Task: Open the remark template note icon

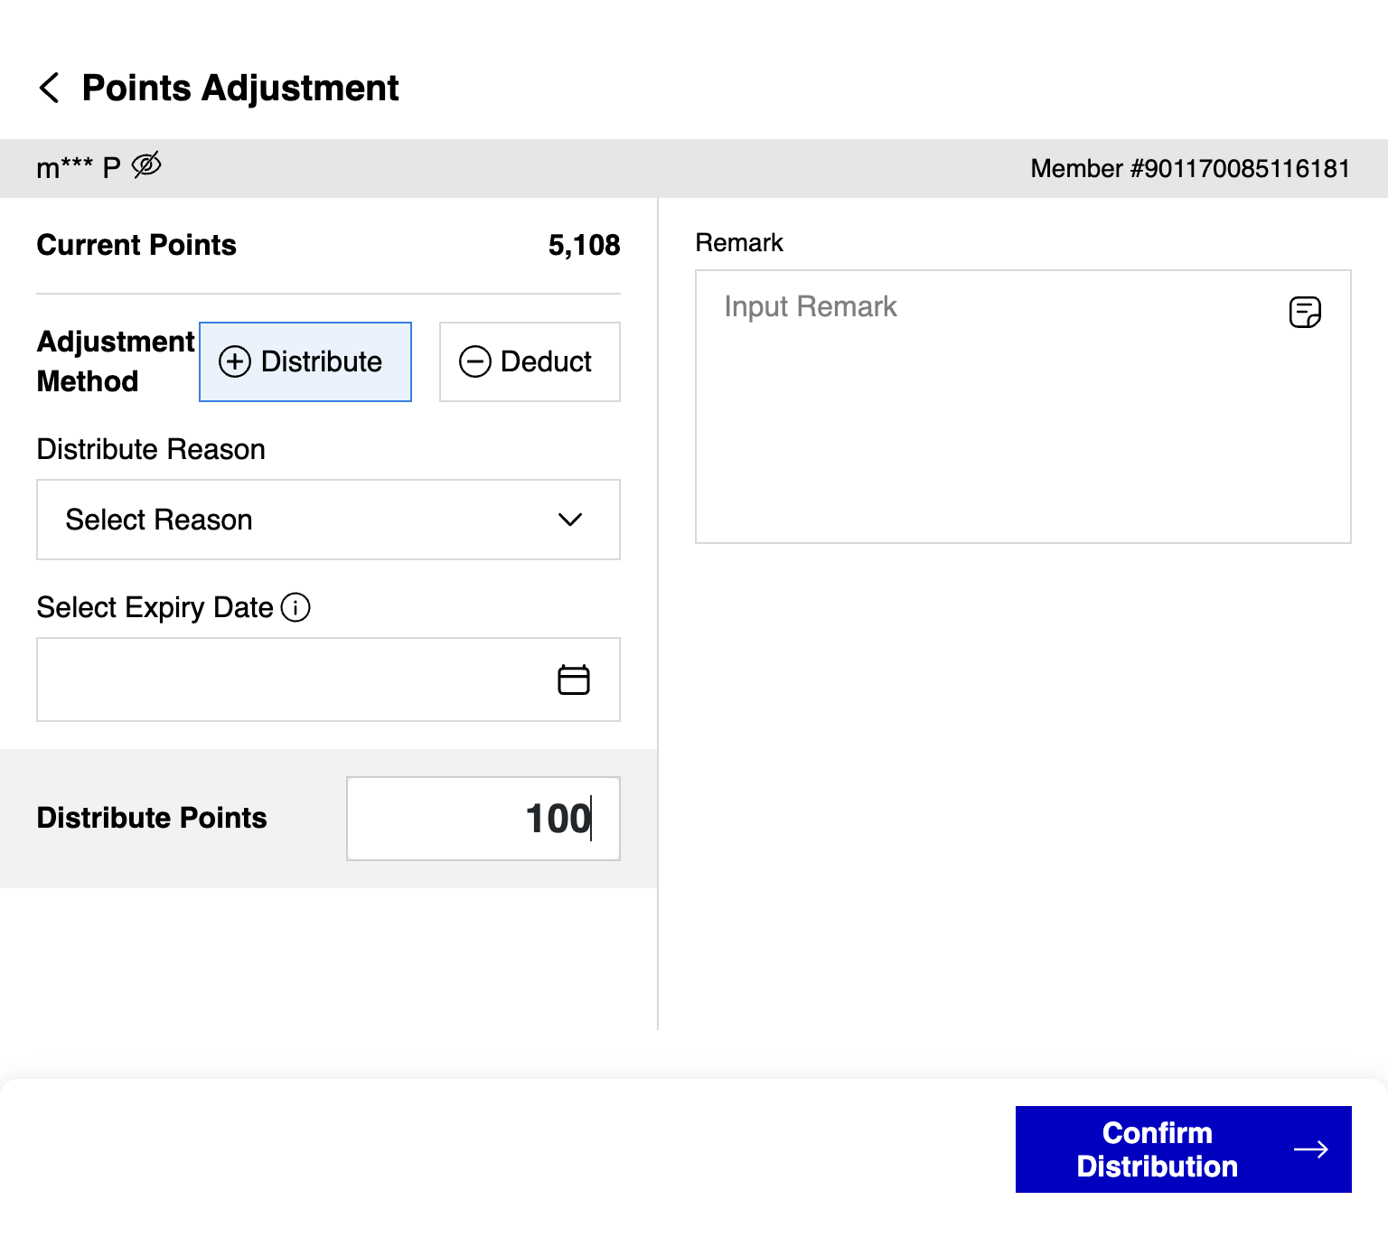Action: tap(1305, 312)
